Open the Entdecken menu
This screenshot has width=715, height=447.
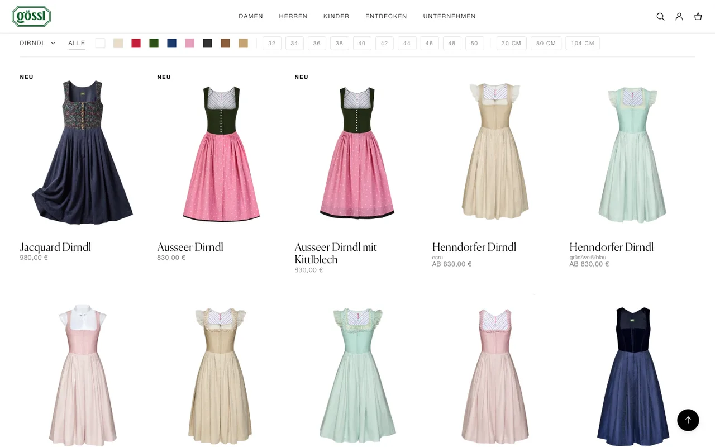(x=386, y=16)
